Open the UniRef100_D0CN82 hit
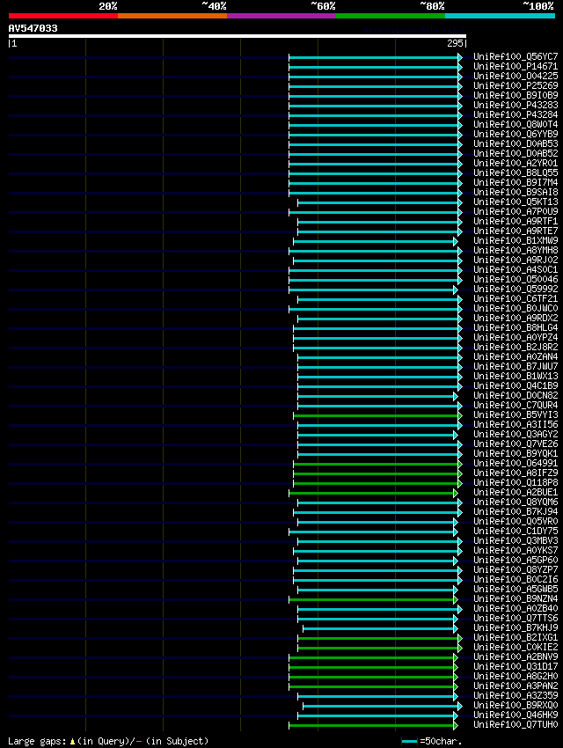 click(515, 395)
